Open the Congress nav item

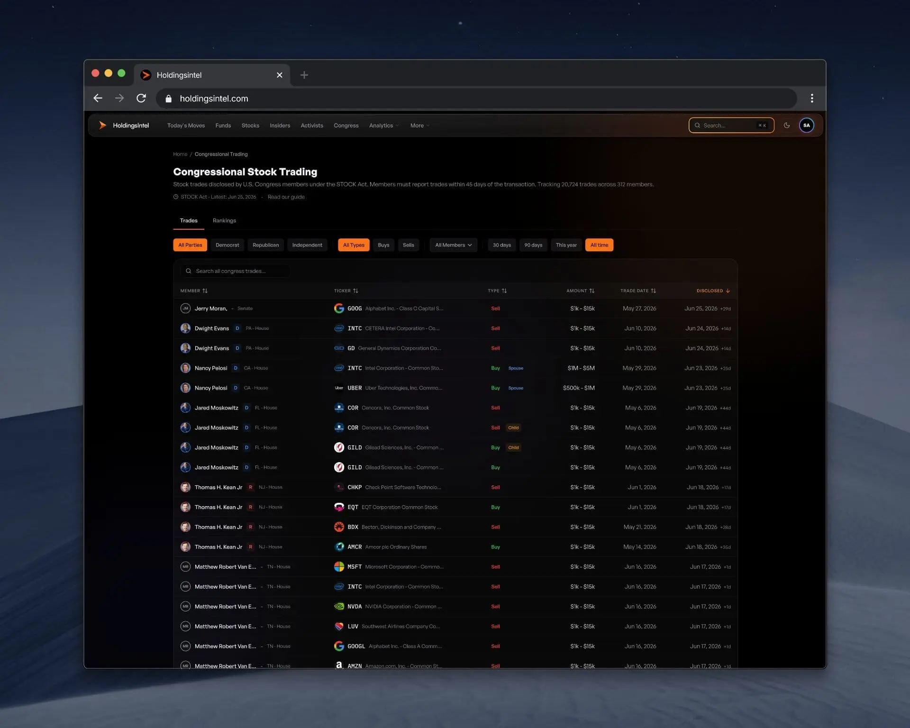(346, 126)
